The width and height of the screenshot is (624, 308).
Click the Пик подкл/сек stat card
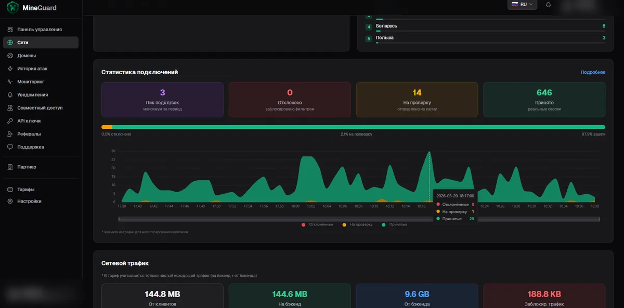click(162, 99)
